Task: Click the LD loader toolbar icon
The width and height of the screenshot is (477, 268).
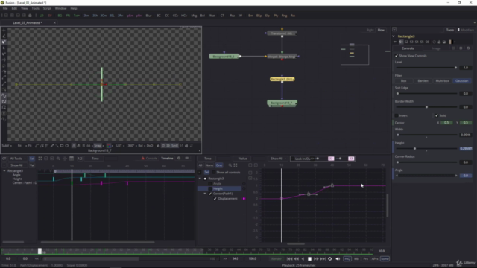Action: [x=42, y=16]
